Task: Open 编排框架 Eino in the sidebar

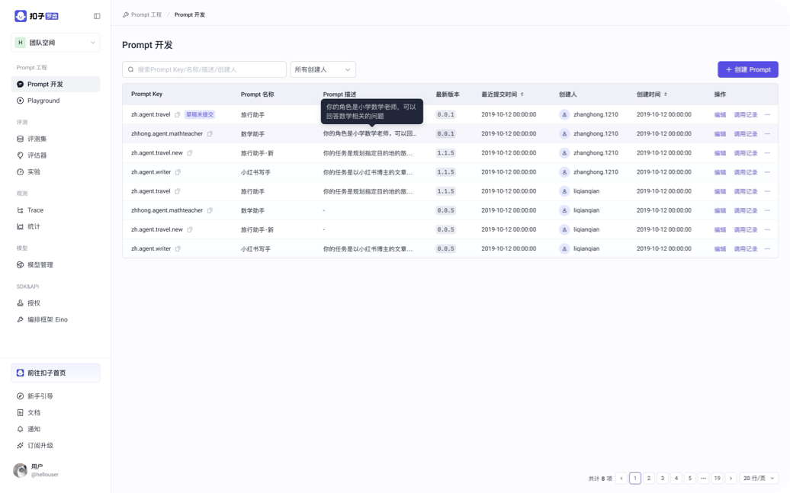Action: [x=56, y=320]
